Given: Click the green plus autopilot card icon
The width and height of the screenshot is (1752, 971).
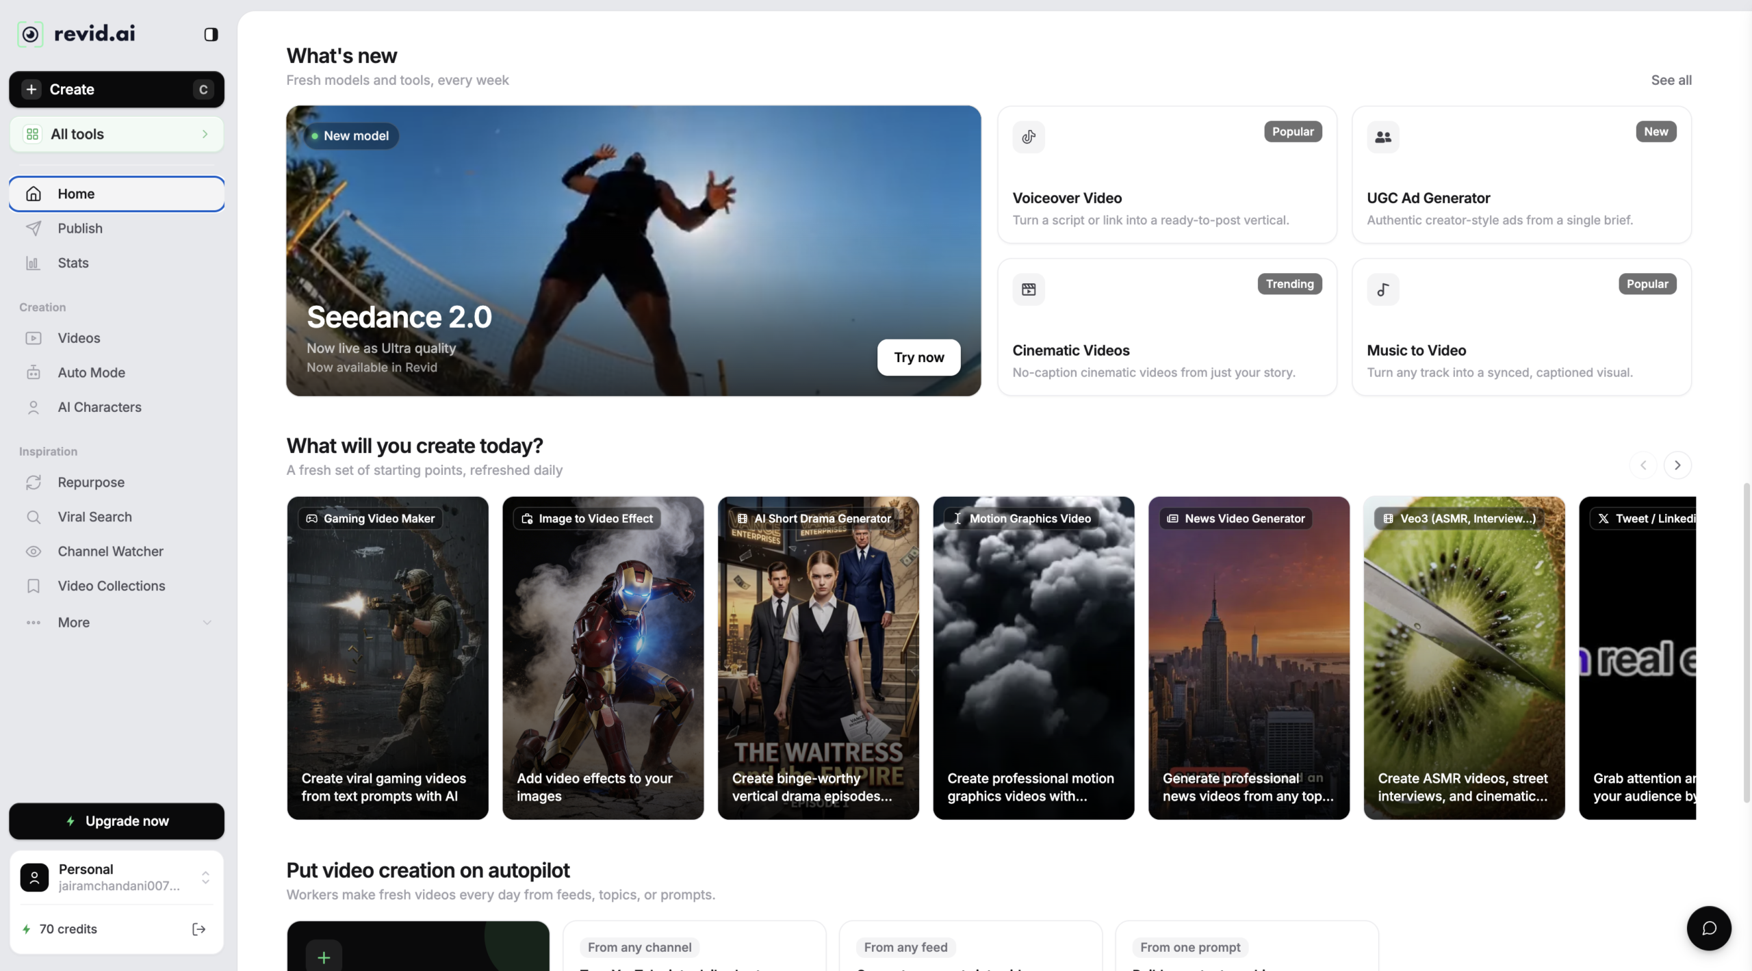Looking at the screenshot, I should pyautogui.click(x=324, y=957).
